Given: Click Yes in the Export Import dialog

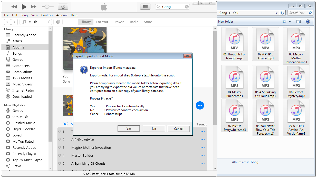Looking at the screenshot, I should click(x=129, y=129).
